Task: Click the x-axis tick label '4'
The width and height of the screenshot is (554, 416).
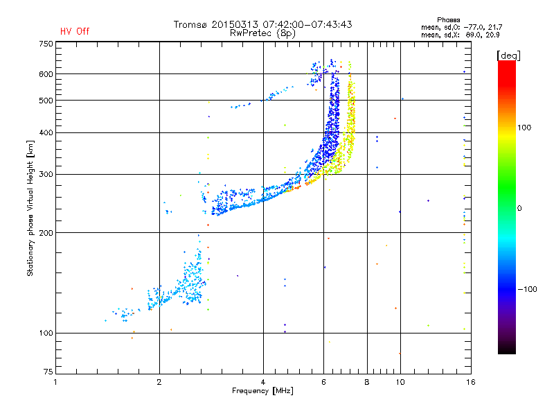Action: tap(263, 382)
